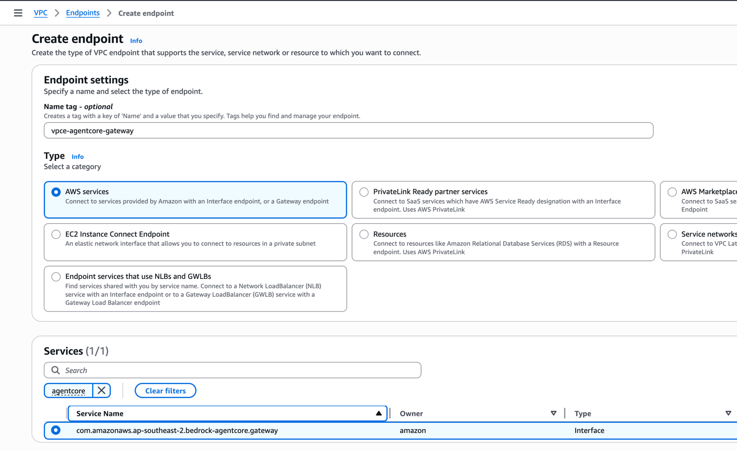This screenshot has width=737, height=450.
Task: Select the AWS services radio option
Action: click(56, 192)
